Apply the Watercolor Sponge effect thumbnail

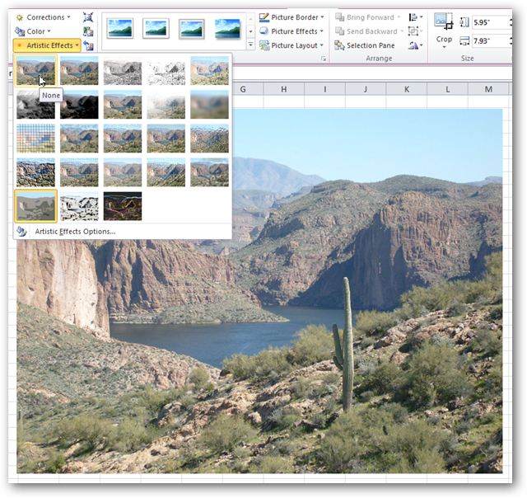pyautogui.click(x=79, y=139)
